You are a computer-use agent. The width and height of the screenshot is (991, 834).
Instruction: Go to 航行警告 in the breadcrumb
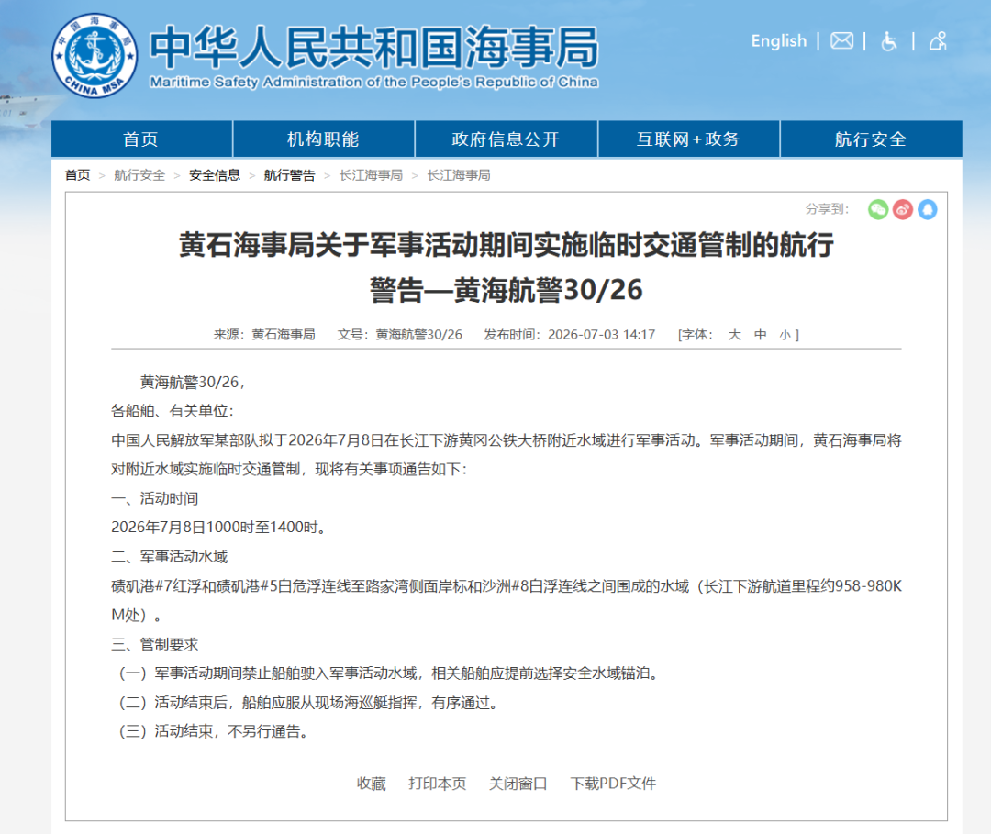coord(289,175)
